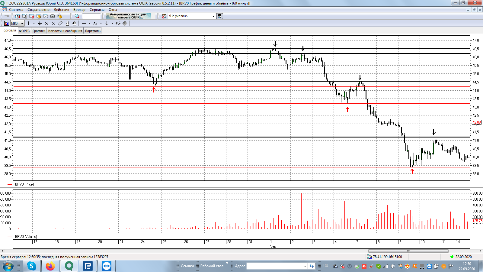Viewport: 483px width, 272px height.
Task: Select the crosshair plus tool
Action: tap(28, 23)
